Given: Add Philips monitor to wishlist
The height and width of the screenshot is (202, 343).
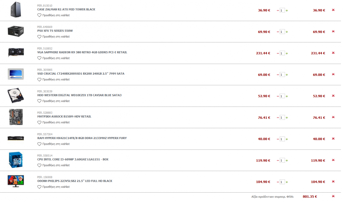Looking at the screenshot, I should [53, 187].
